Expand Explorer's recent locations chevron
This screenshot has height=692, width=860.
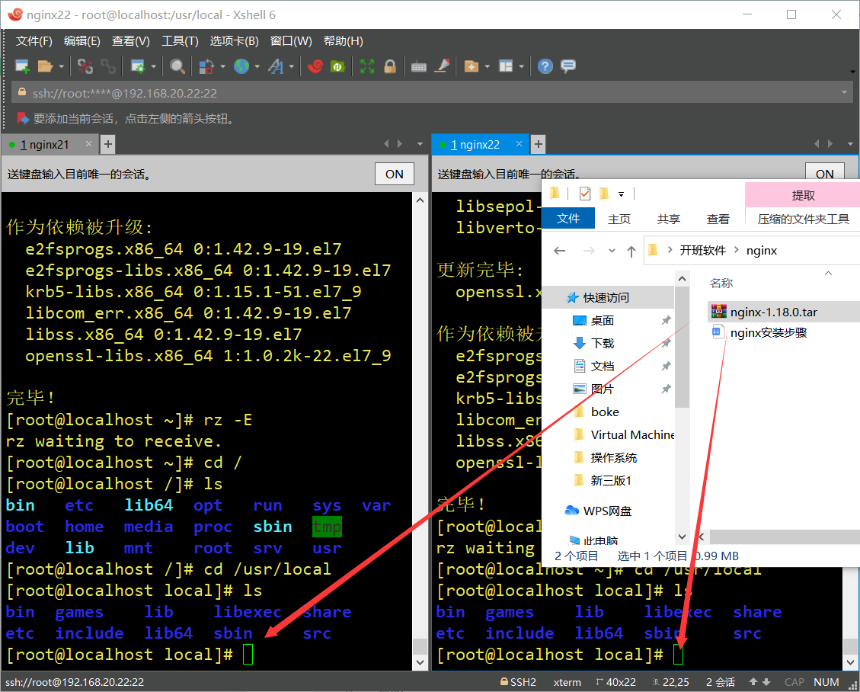pos(612,251)
